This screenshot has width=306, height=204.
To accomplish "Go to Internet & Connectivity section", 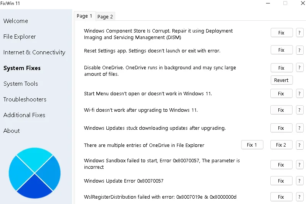I will [34, 52].
